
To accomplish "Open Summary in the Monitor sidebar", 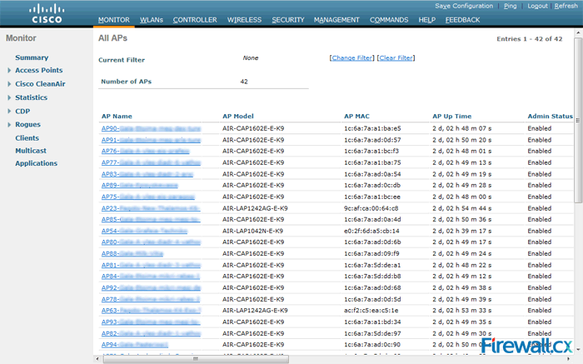I will point(32,57).
